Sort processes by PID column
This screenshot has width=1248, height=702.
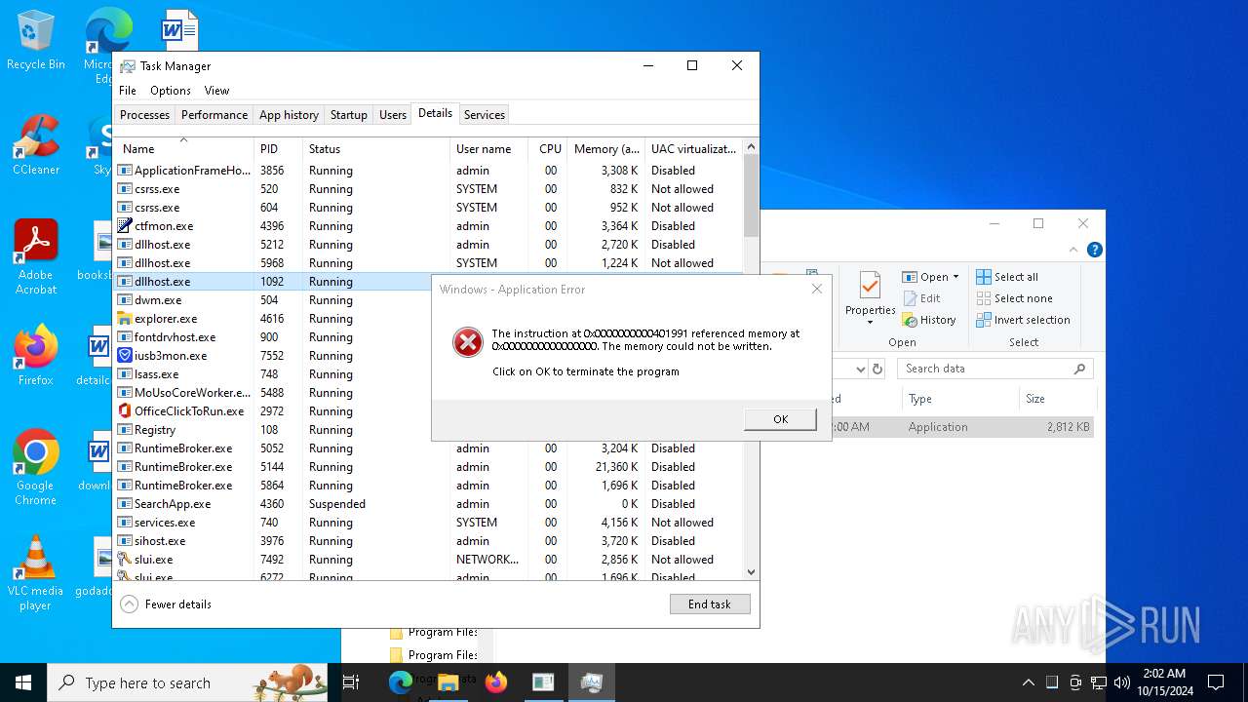pyautogui.click(x=278, y=149)
